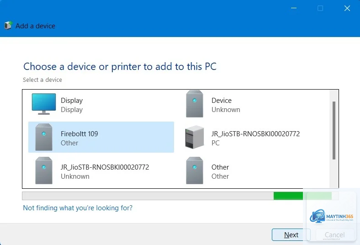Image resolution: width=360 pixels, height=245 pixels.
Task: Click the Cancel button
Action: pos(334,234)
